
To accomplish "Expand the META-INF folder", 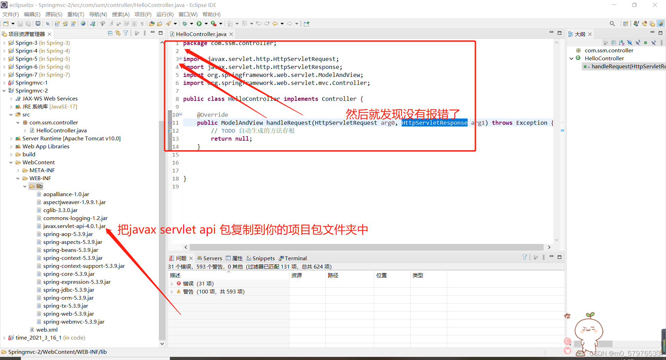I will tap(18, 170).
